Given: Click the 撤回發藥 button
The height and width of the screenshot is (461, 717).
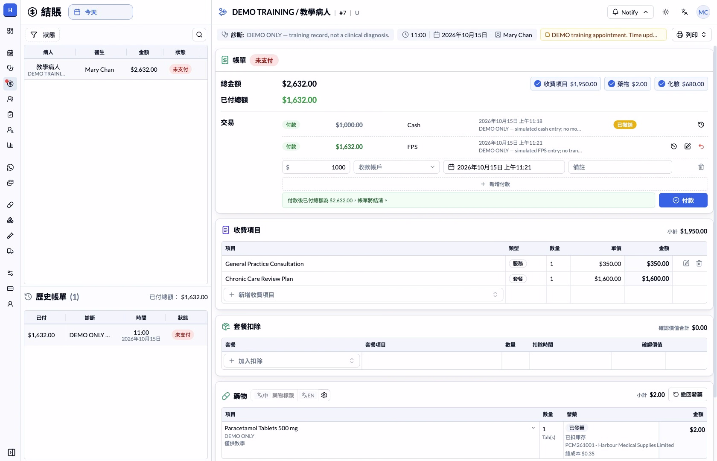Looking at the screenshot, I should click(688, 394).
